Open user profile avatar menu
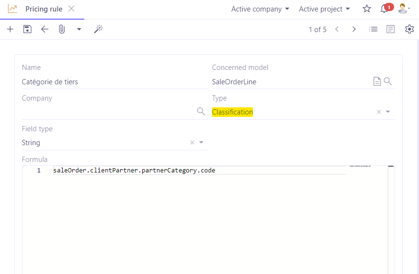 (x=404, y=9)
